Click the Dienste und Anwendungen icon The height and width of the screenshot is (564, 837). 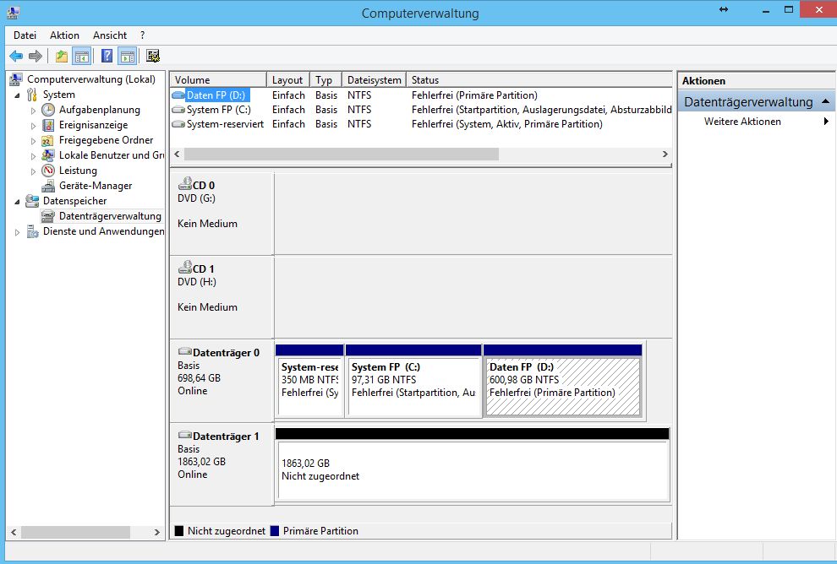(x=32, y=231)
